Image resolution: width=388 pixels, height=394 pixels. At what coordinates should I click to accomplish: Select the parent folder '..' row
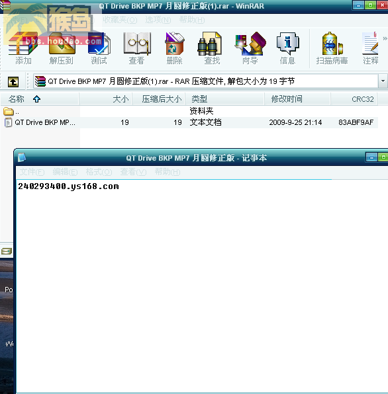(x=189, y=111)
